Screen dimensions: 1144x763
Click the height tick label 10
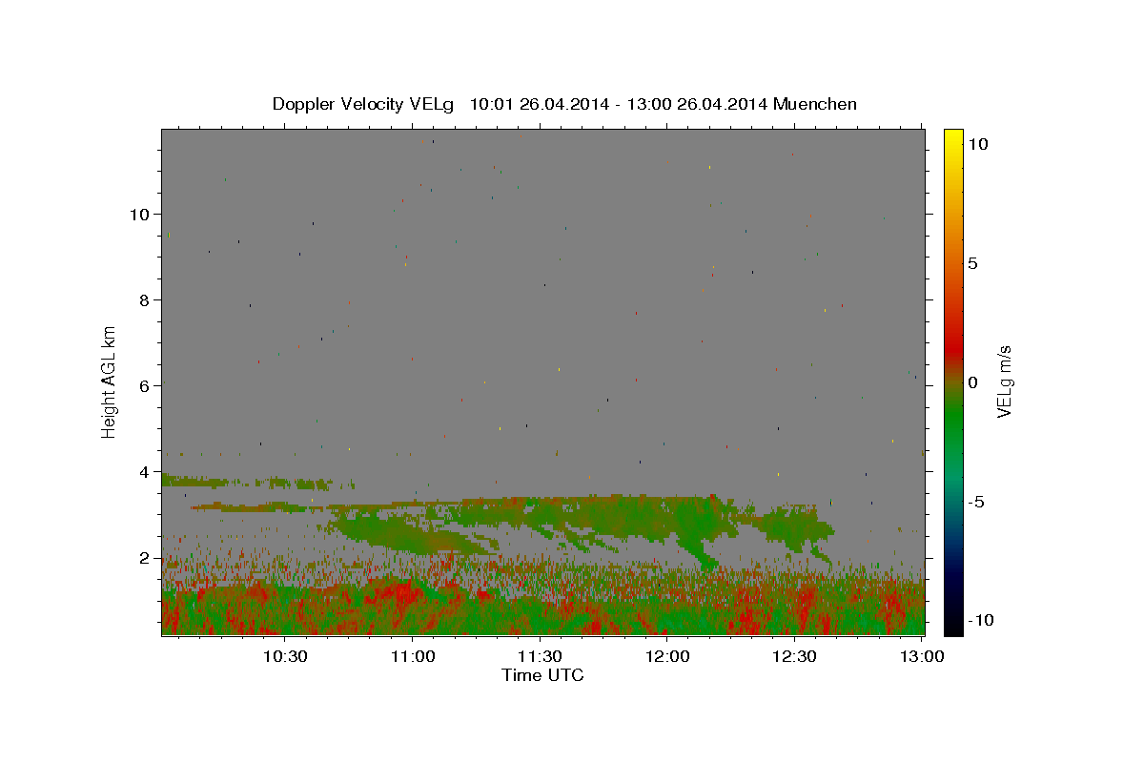[x=139, y=215]
